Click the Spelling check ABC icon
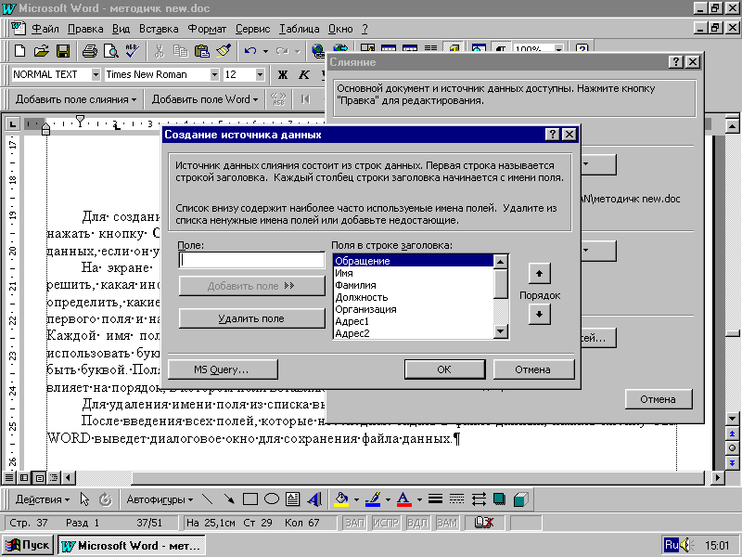The height and width of the screenshot is (557, 742). point(132,51)
